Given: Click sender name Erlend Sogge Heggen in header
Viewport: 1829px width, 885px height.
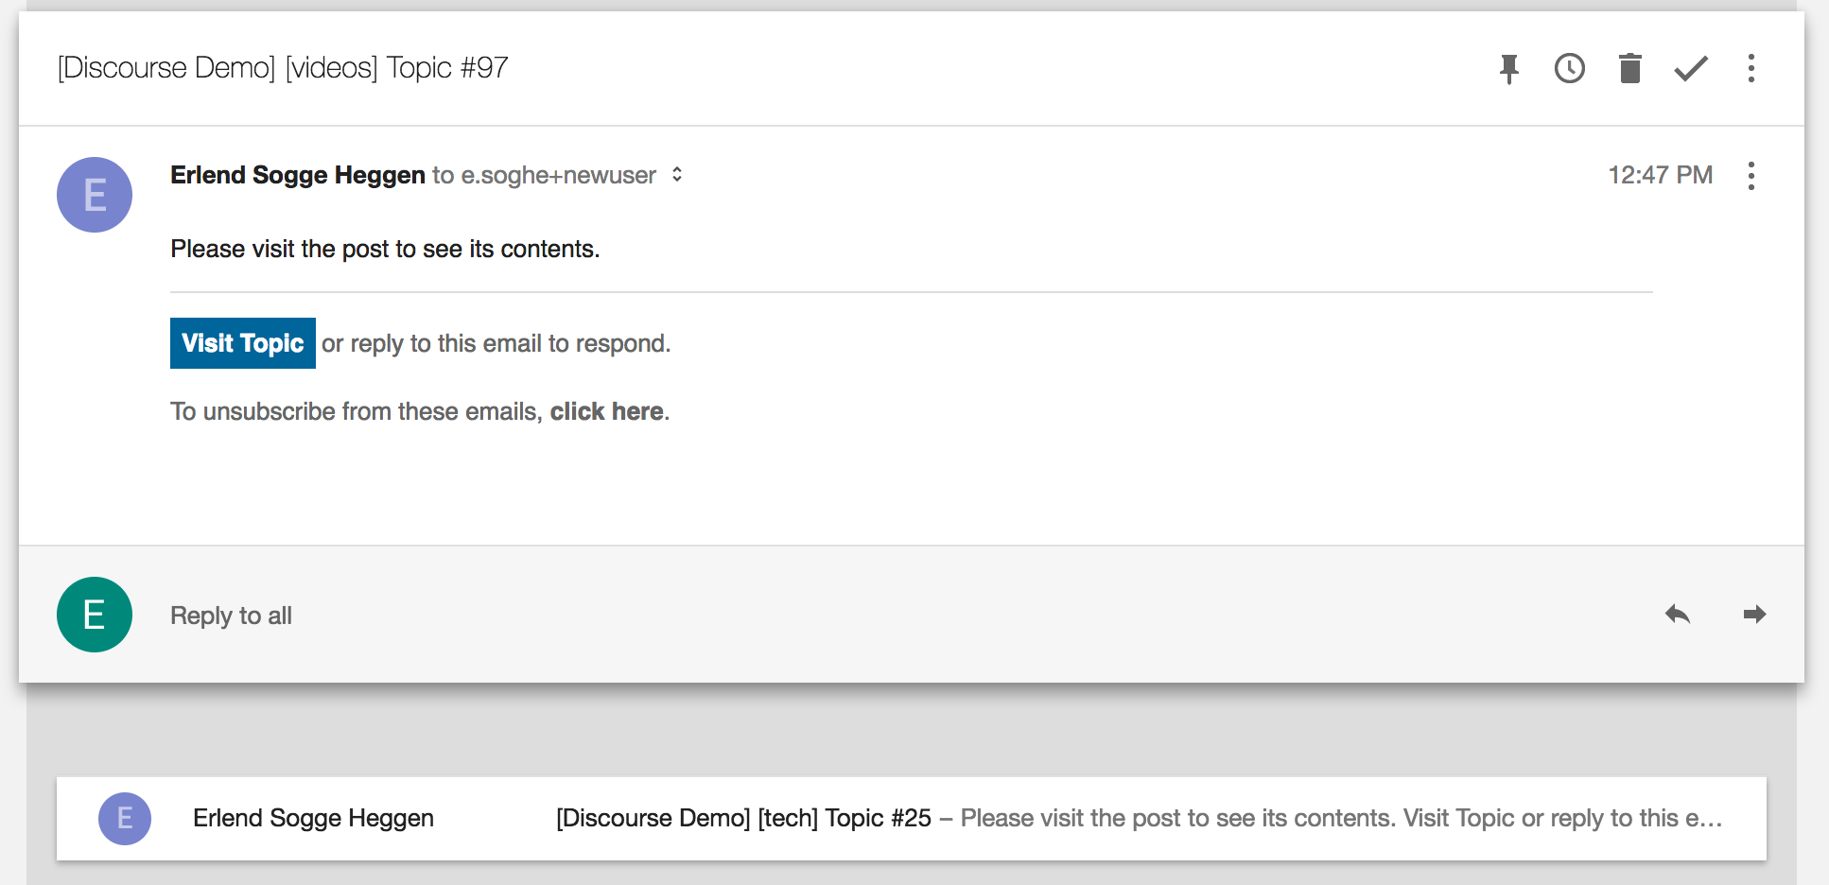Looking at the screenshot, I should click(x=297, y=175).
